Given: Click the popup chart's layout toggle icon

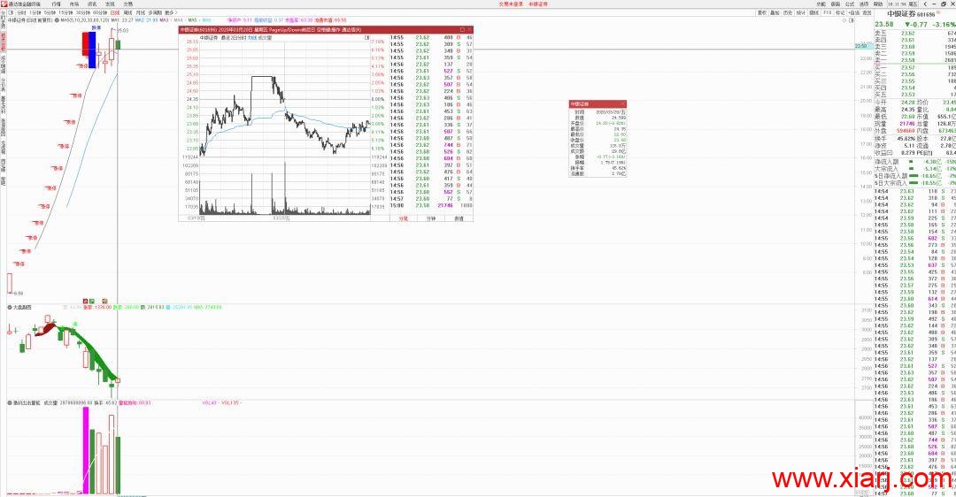Looking at the screenshot, I should click(367, 37).
